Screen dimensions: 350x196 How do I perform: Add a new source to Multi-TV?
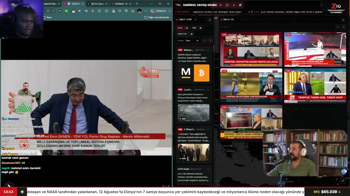[x=337, y=27]
